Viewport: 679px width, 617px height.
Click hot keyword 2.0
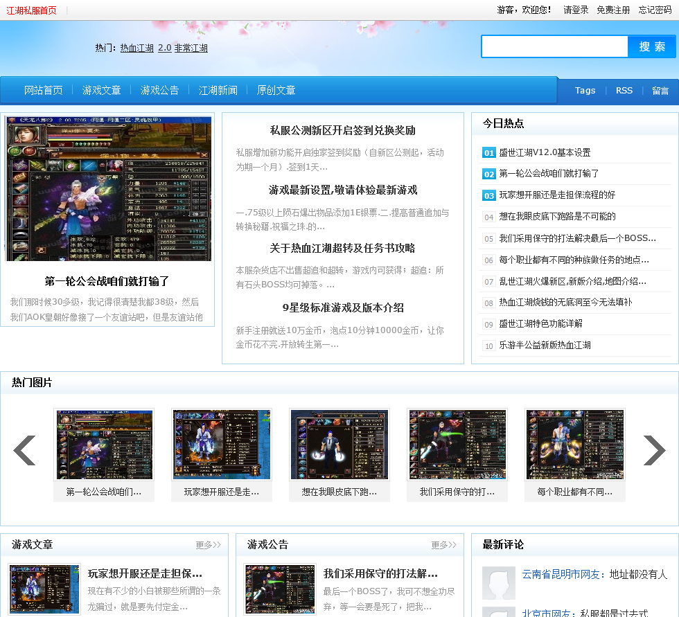coord(165,48)
